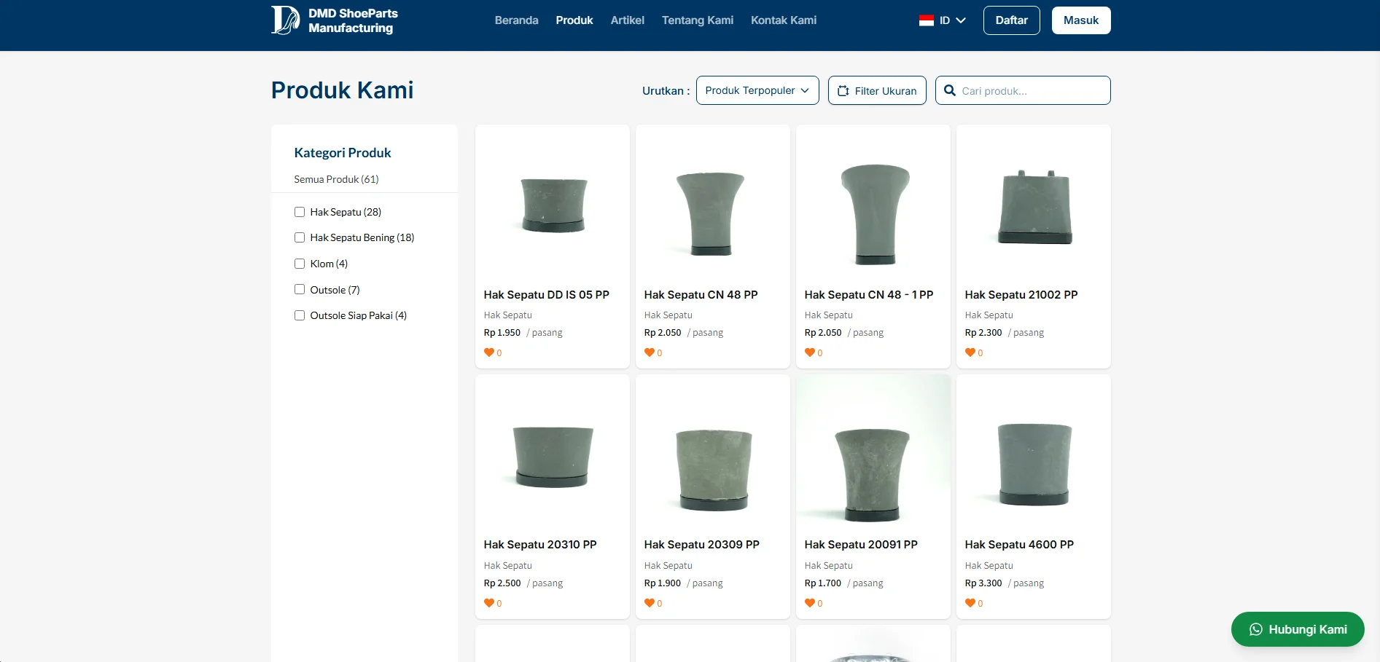Favorite the Hak Sepatu 21002 PP card
The image size is (1380, 662).
[x=970, y=352]
